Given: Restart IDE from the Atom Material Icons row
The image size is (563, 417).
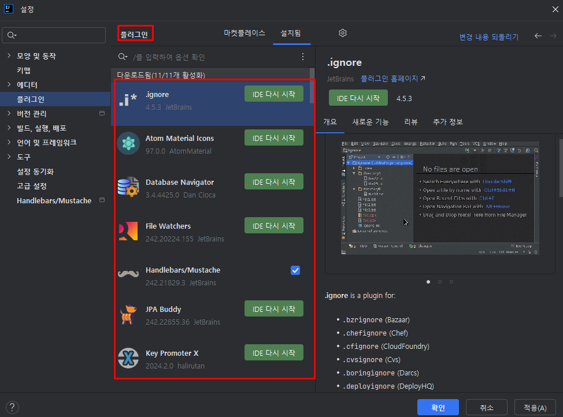Looking at the screenshot, I should [274, 138].
